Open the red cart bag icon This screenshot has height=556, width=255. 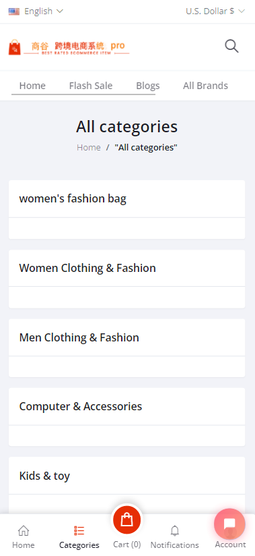(126, 520)
